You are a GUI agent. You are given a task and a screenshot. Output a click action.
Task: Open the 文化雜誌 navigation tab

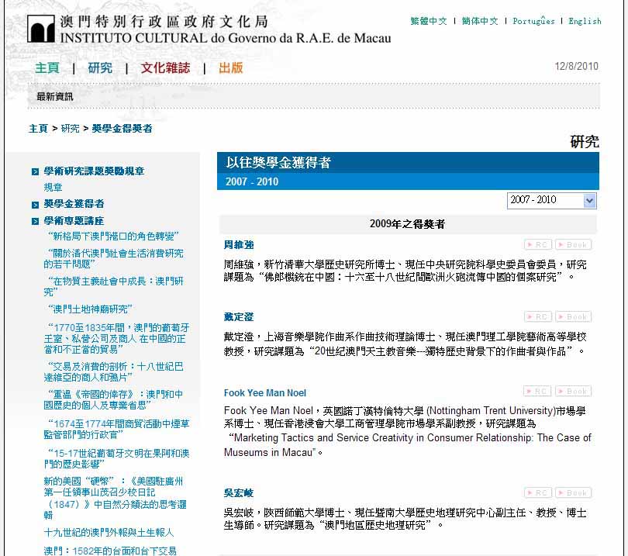pos(165,67)
